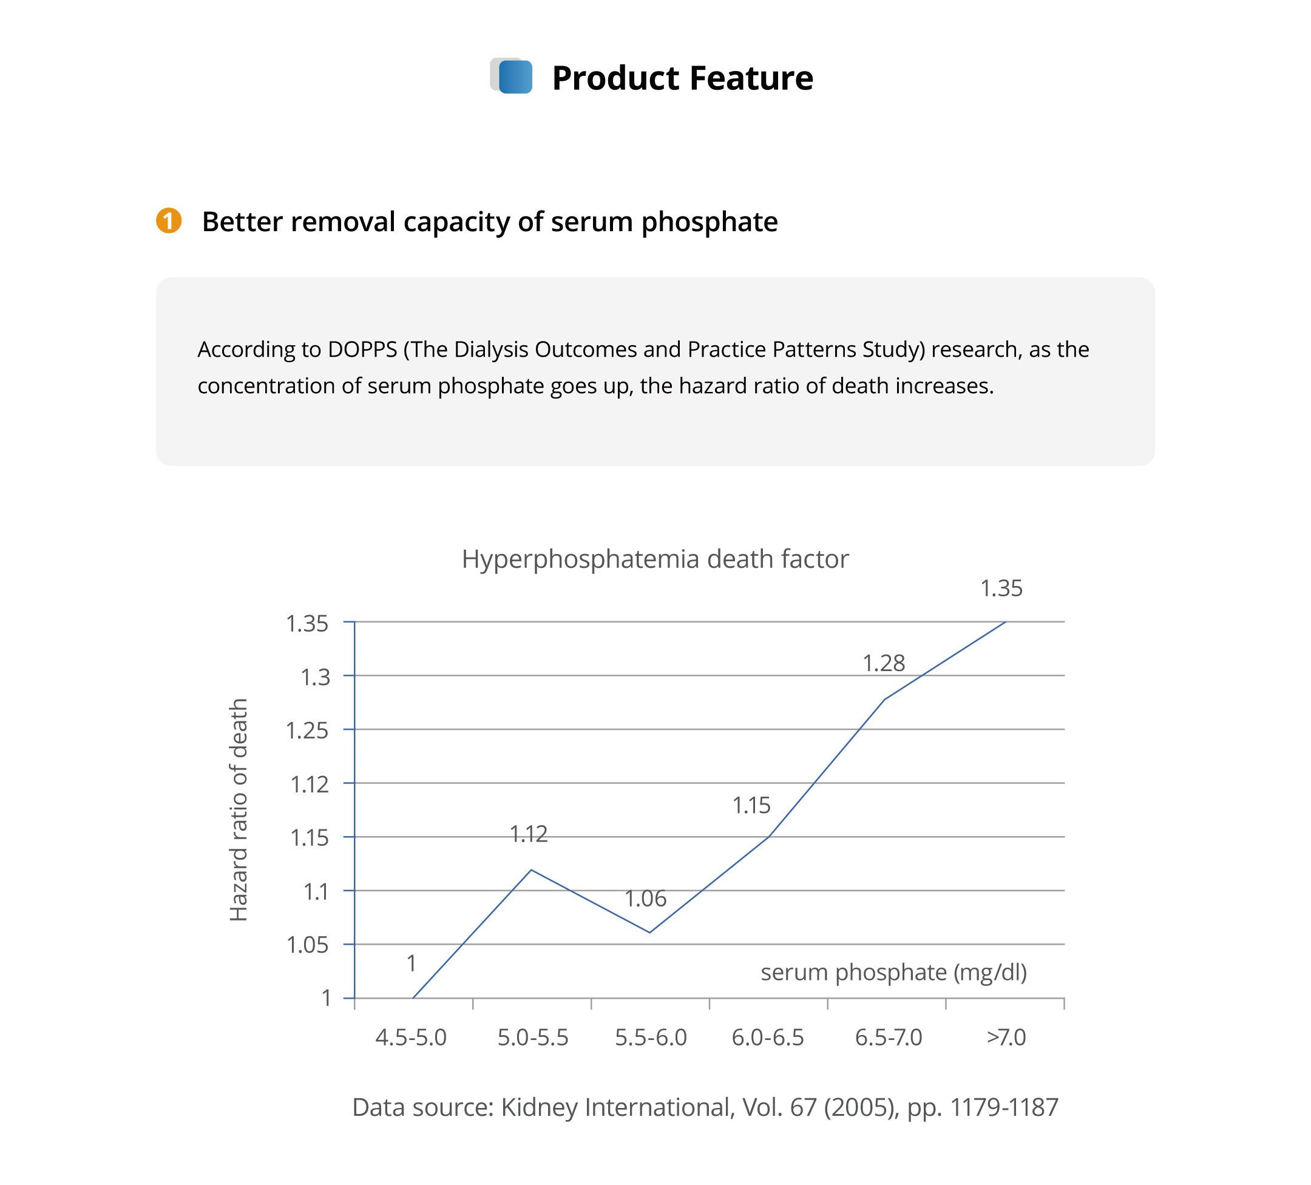This screenshot has height=1185, width=1311.
Task: Click the DOPPS research description paragraph
Action: tap(643, 367)
